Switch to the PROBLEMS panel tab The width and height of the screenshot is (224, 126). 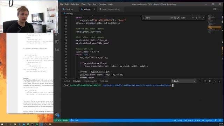(104, 81)
